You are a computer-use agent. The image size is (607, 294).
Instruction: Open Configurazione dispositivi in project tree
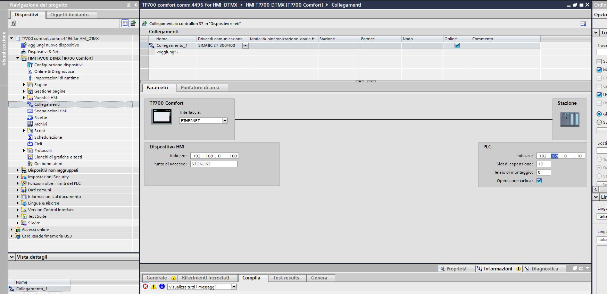point(58,65)
